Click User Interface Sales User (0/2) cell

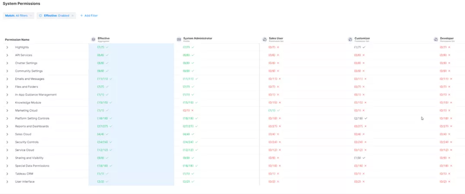(x=274, y=181)
